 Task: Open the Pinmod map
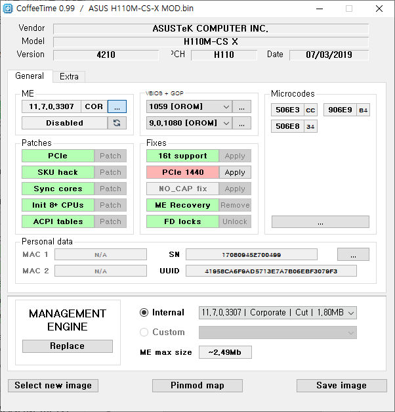click(x=197, y=386)
